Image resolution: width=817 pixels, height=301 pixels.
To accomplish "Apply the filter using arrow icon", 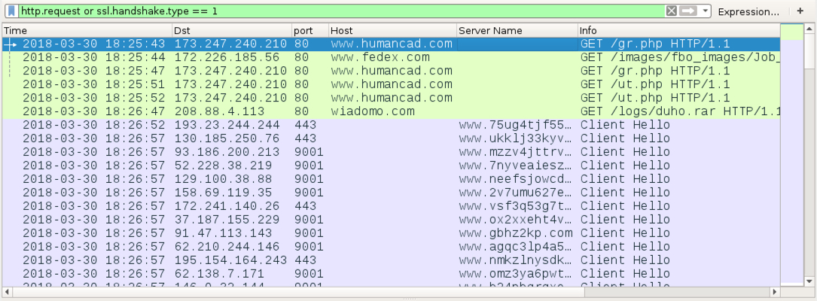I will pyautogui.click(x=688, y=11).
